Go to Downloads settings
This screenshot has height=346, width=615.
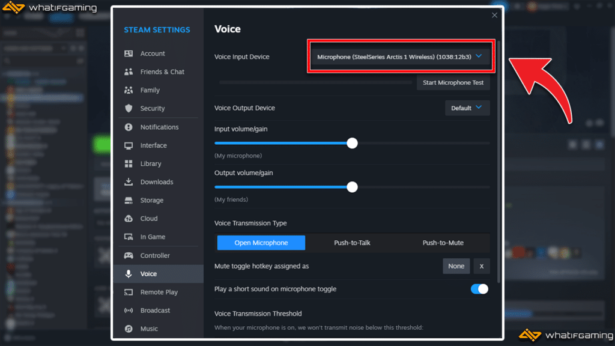tap(159, 181)
